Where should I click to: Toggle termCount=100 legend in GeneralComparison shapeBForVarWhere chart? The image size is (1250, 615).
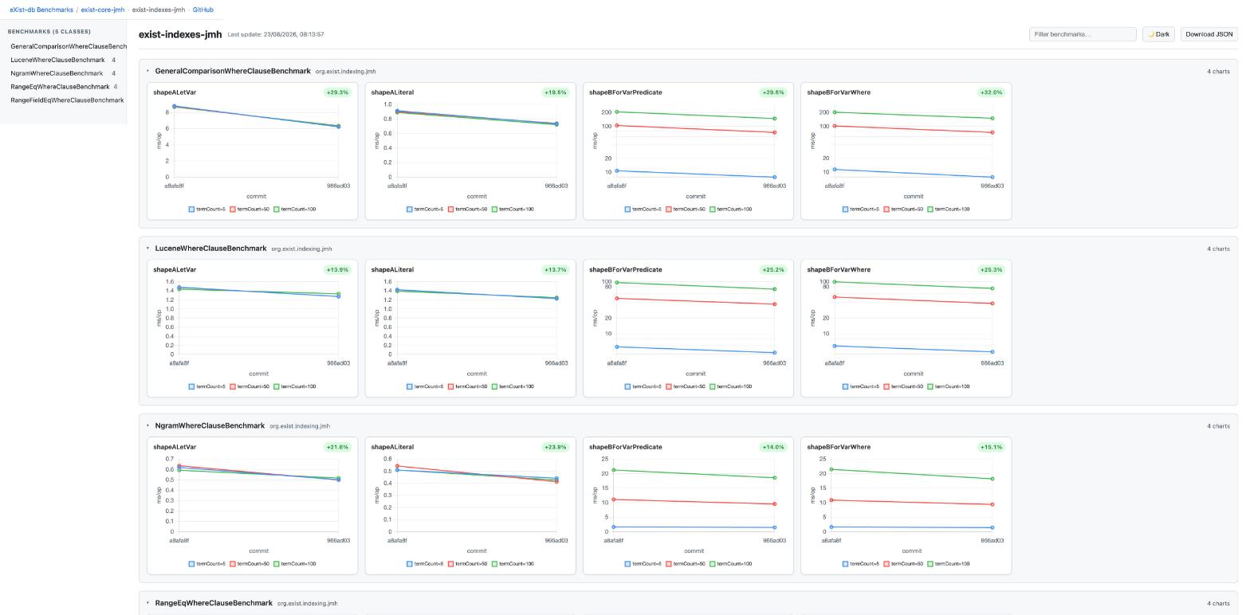tap(949, 210)
